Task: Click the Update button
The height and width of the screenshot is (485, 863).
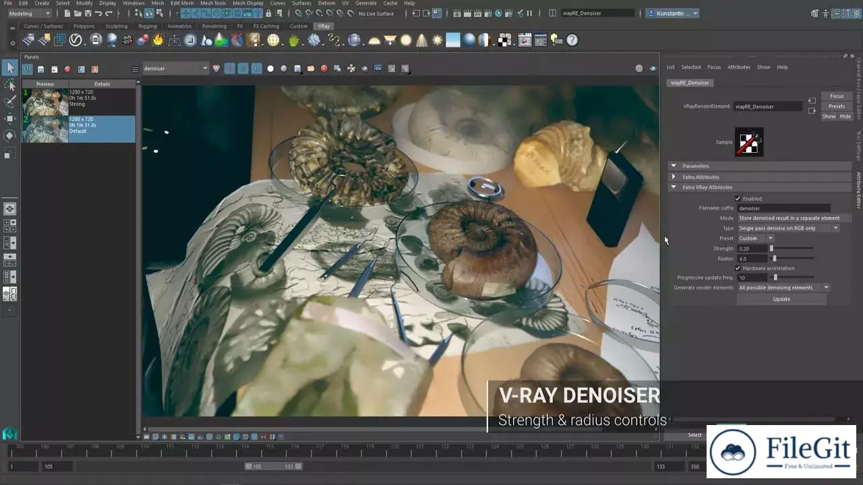Action: (781, 299)
